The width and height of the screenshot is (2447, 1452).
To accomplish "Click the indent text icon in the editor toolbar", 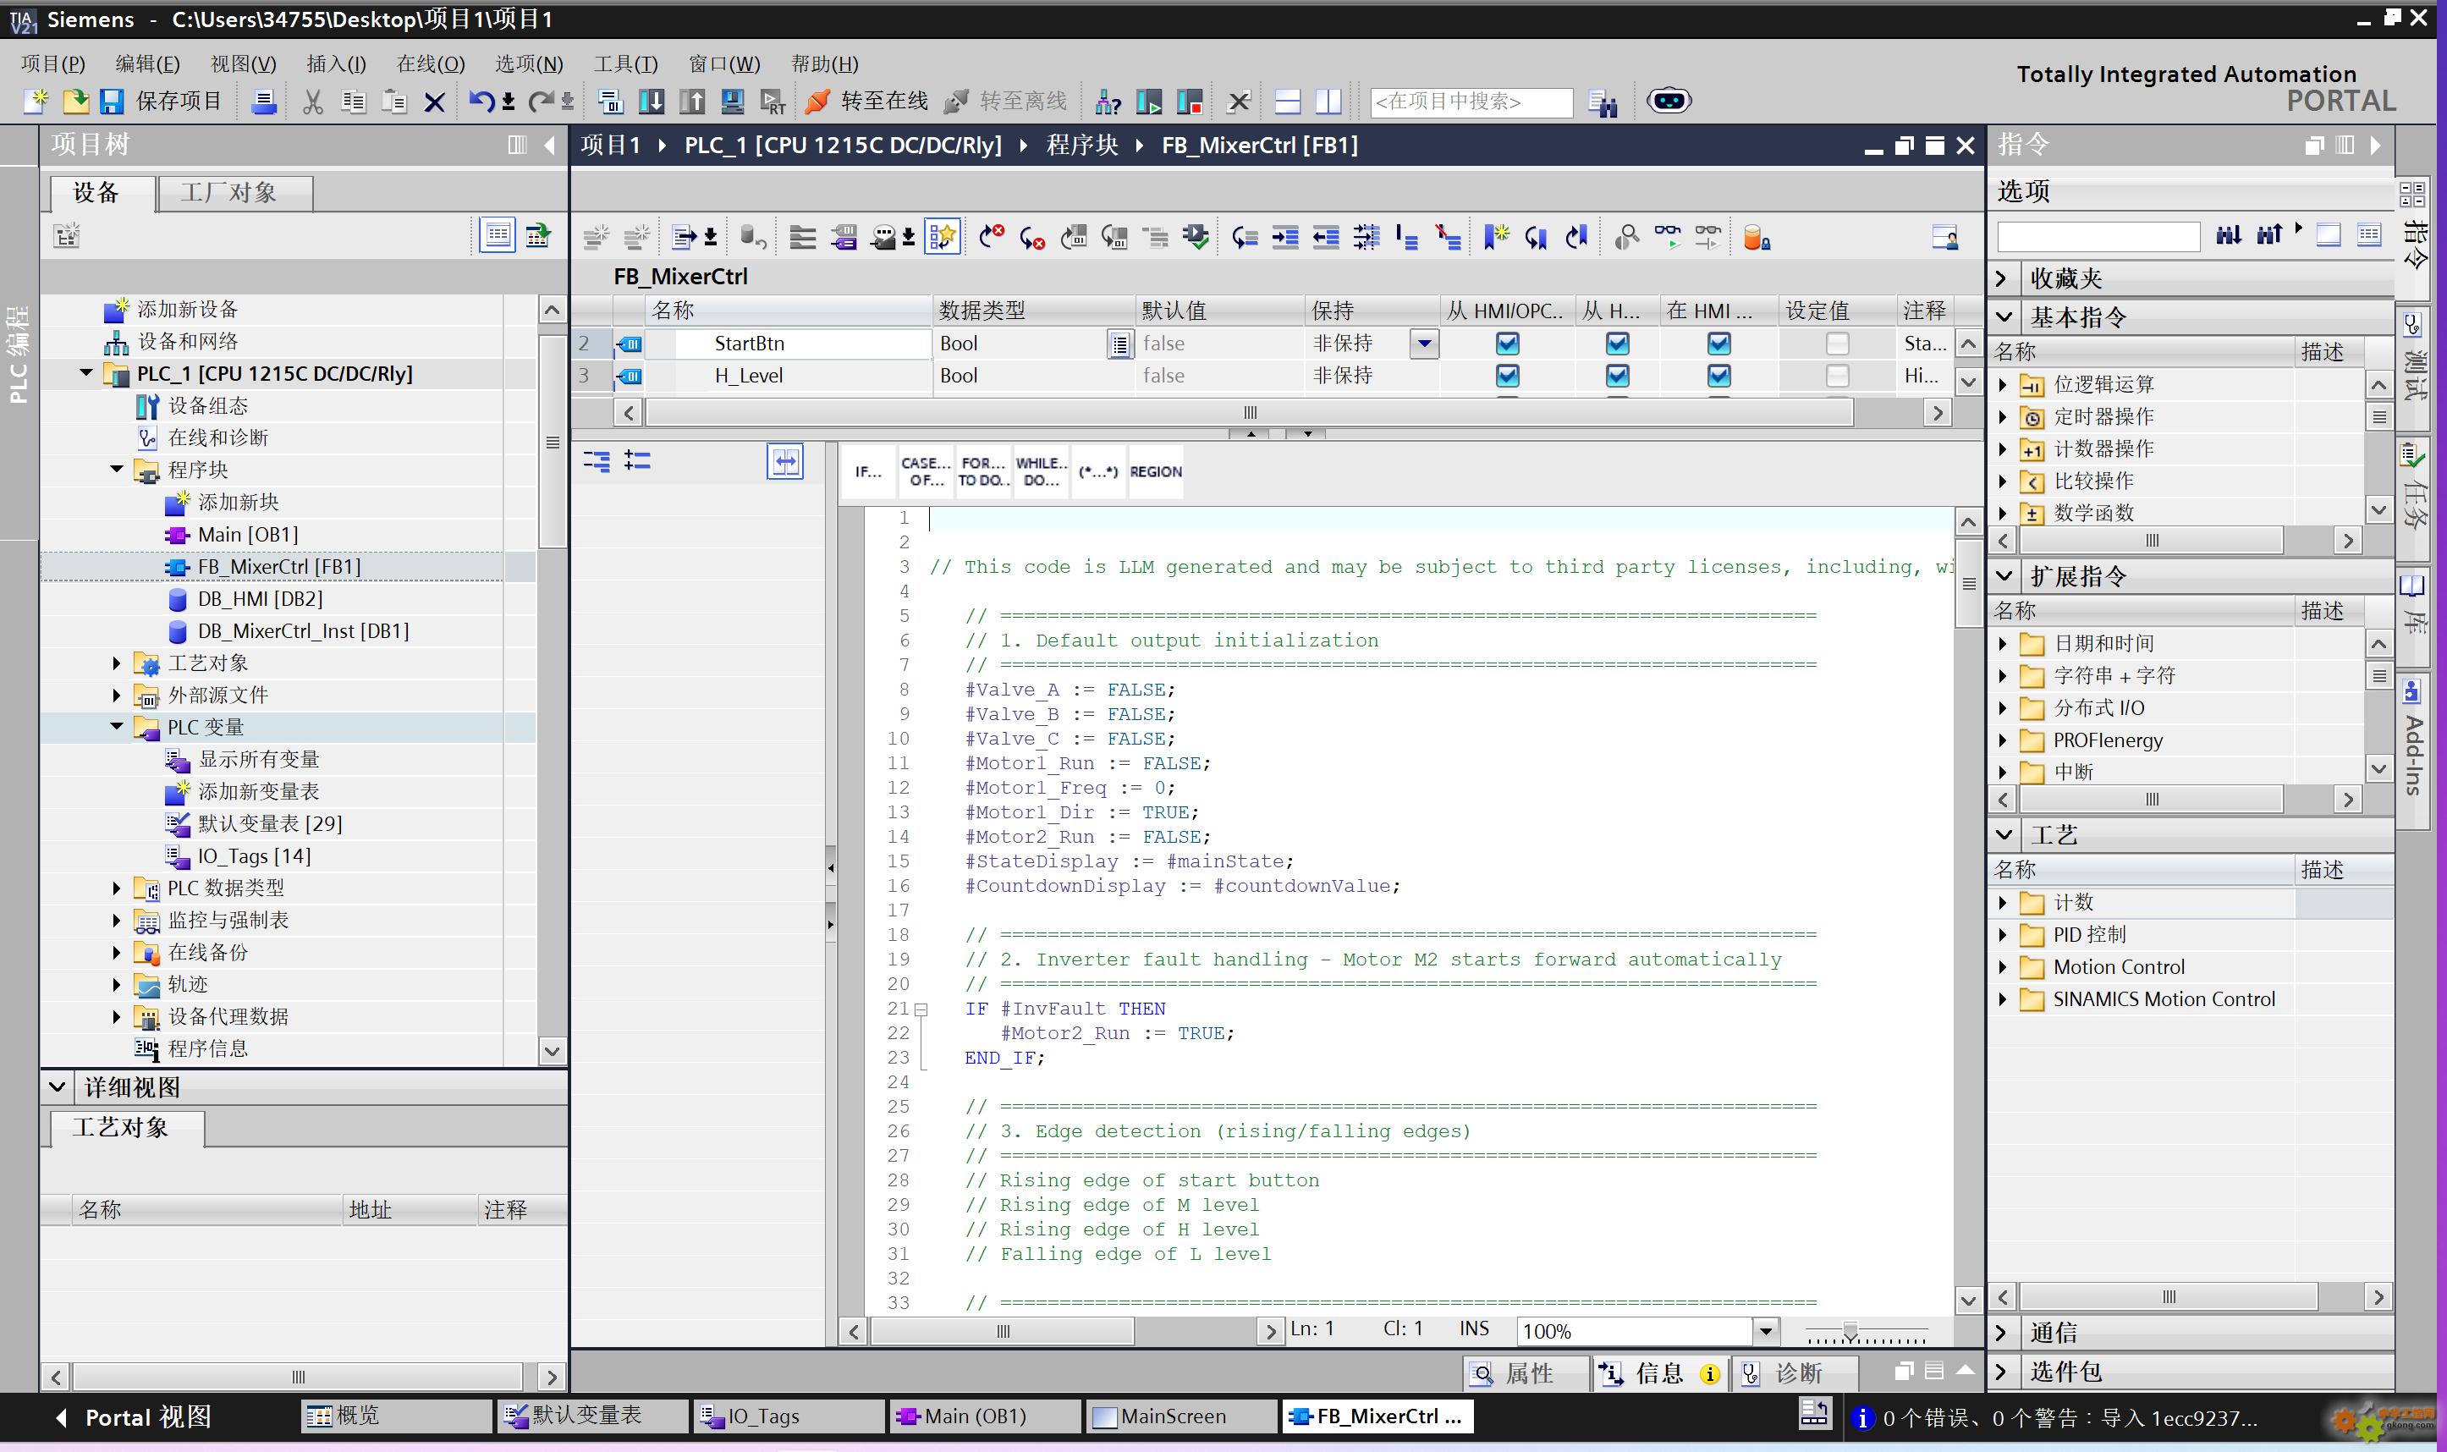I will point(1284,237).
